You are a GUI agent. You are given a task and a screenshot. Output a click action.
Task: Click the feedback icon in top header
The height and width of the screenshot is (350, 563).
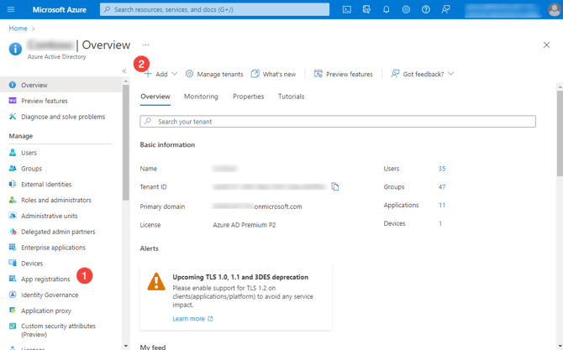446,9
